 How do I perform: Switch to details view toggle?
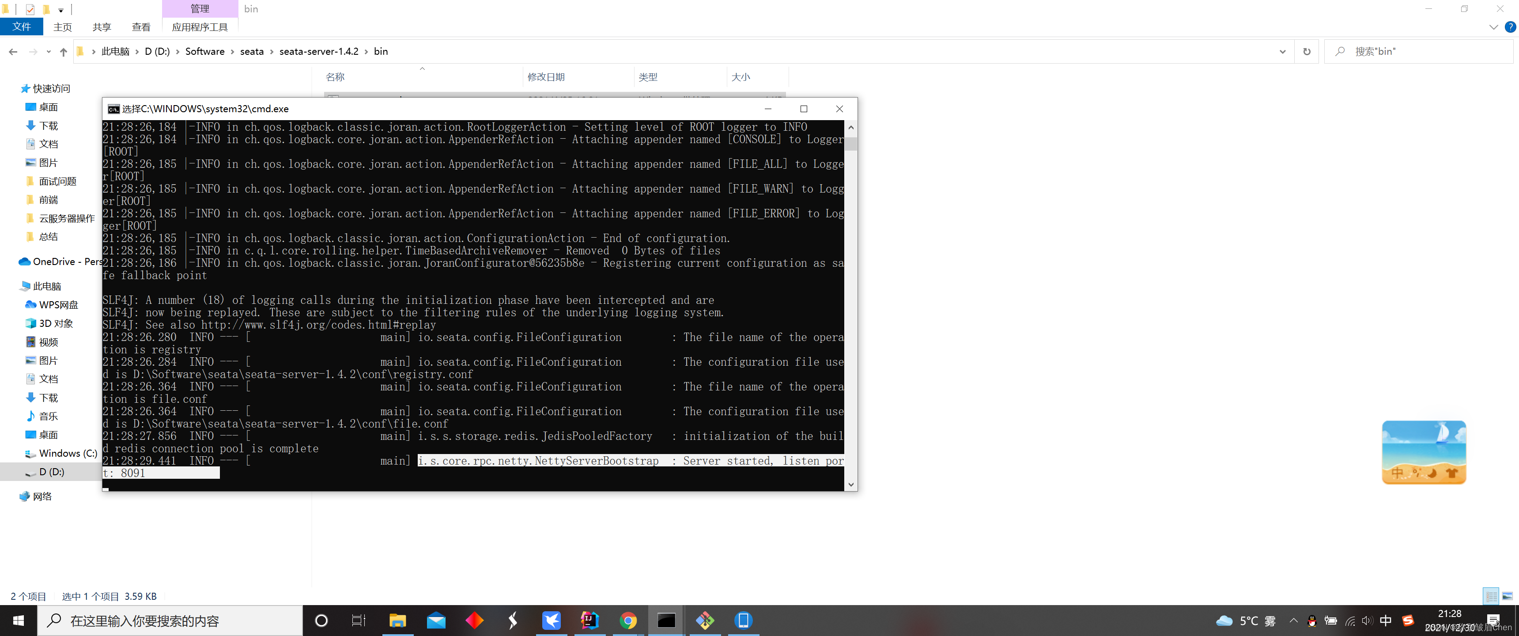pyautogui.click(x=1491, y=596)
